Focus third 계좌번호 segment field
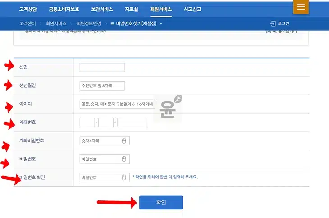The width and height of the screenshot is (329, 218). (x=132, y=123)
